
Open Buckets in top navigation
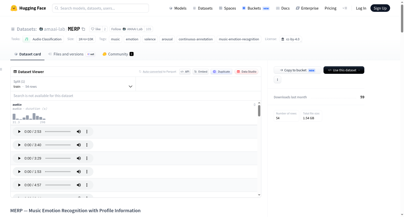[256, 8]
